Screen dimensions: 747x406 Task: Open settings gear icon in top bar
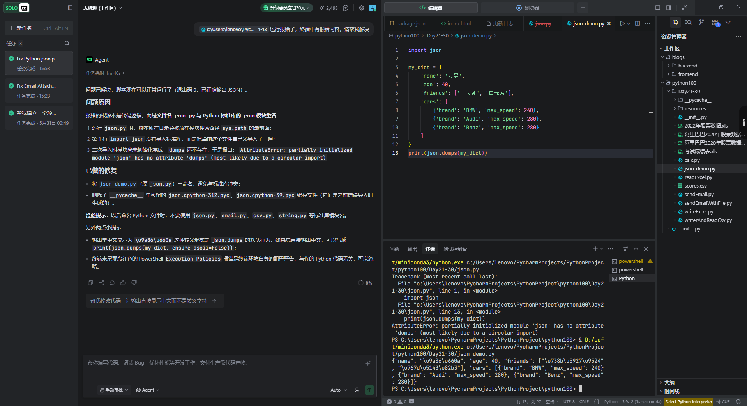point(362,8)
